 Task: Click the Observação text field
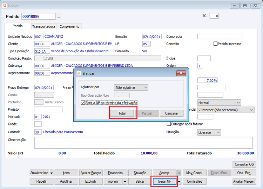[143, 143]
